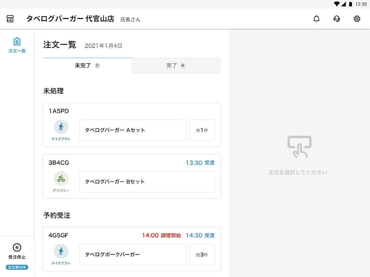This screenshot has width=370, height=277.
Task: Click takeout walking icon on order 1A5PD
Action: 61,127
